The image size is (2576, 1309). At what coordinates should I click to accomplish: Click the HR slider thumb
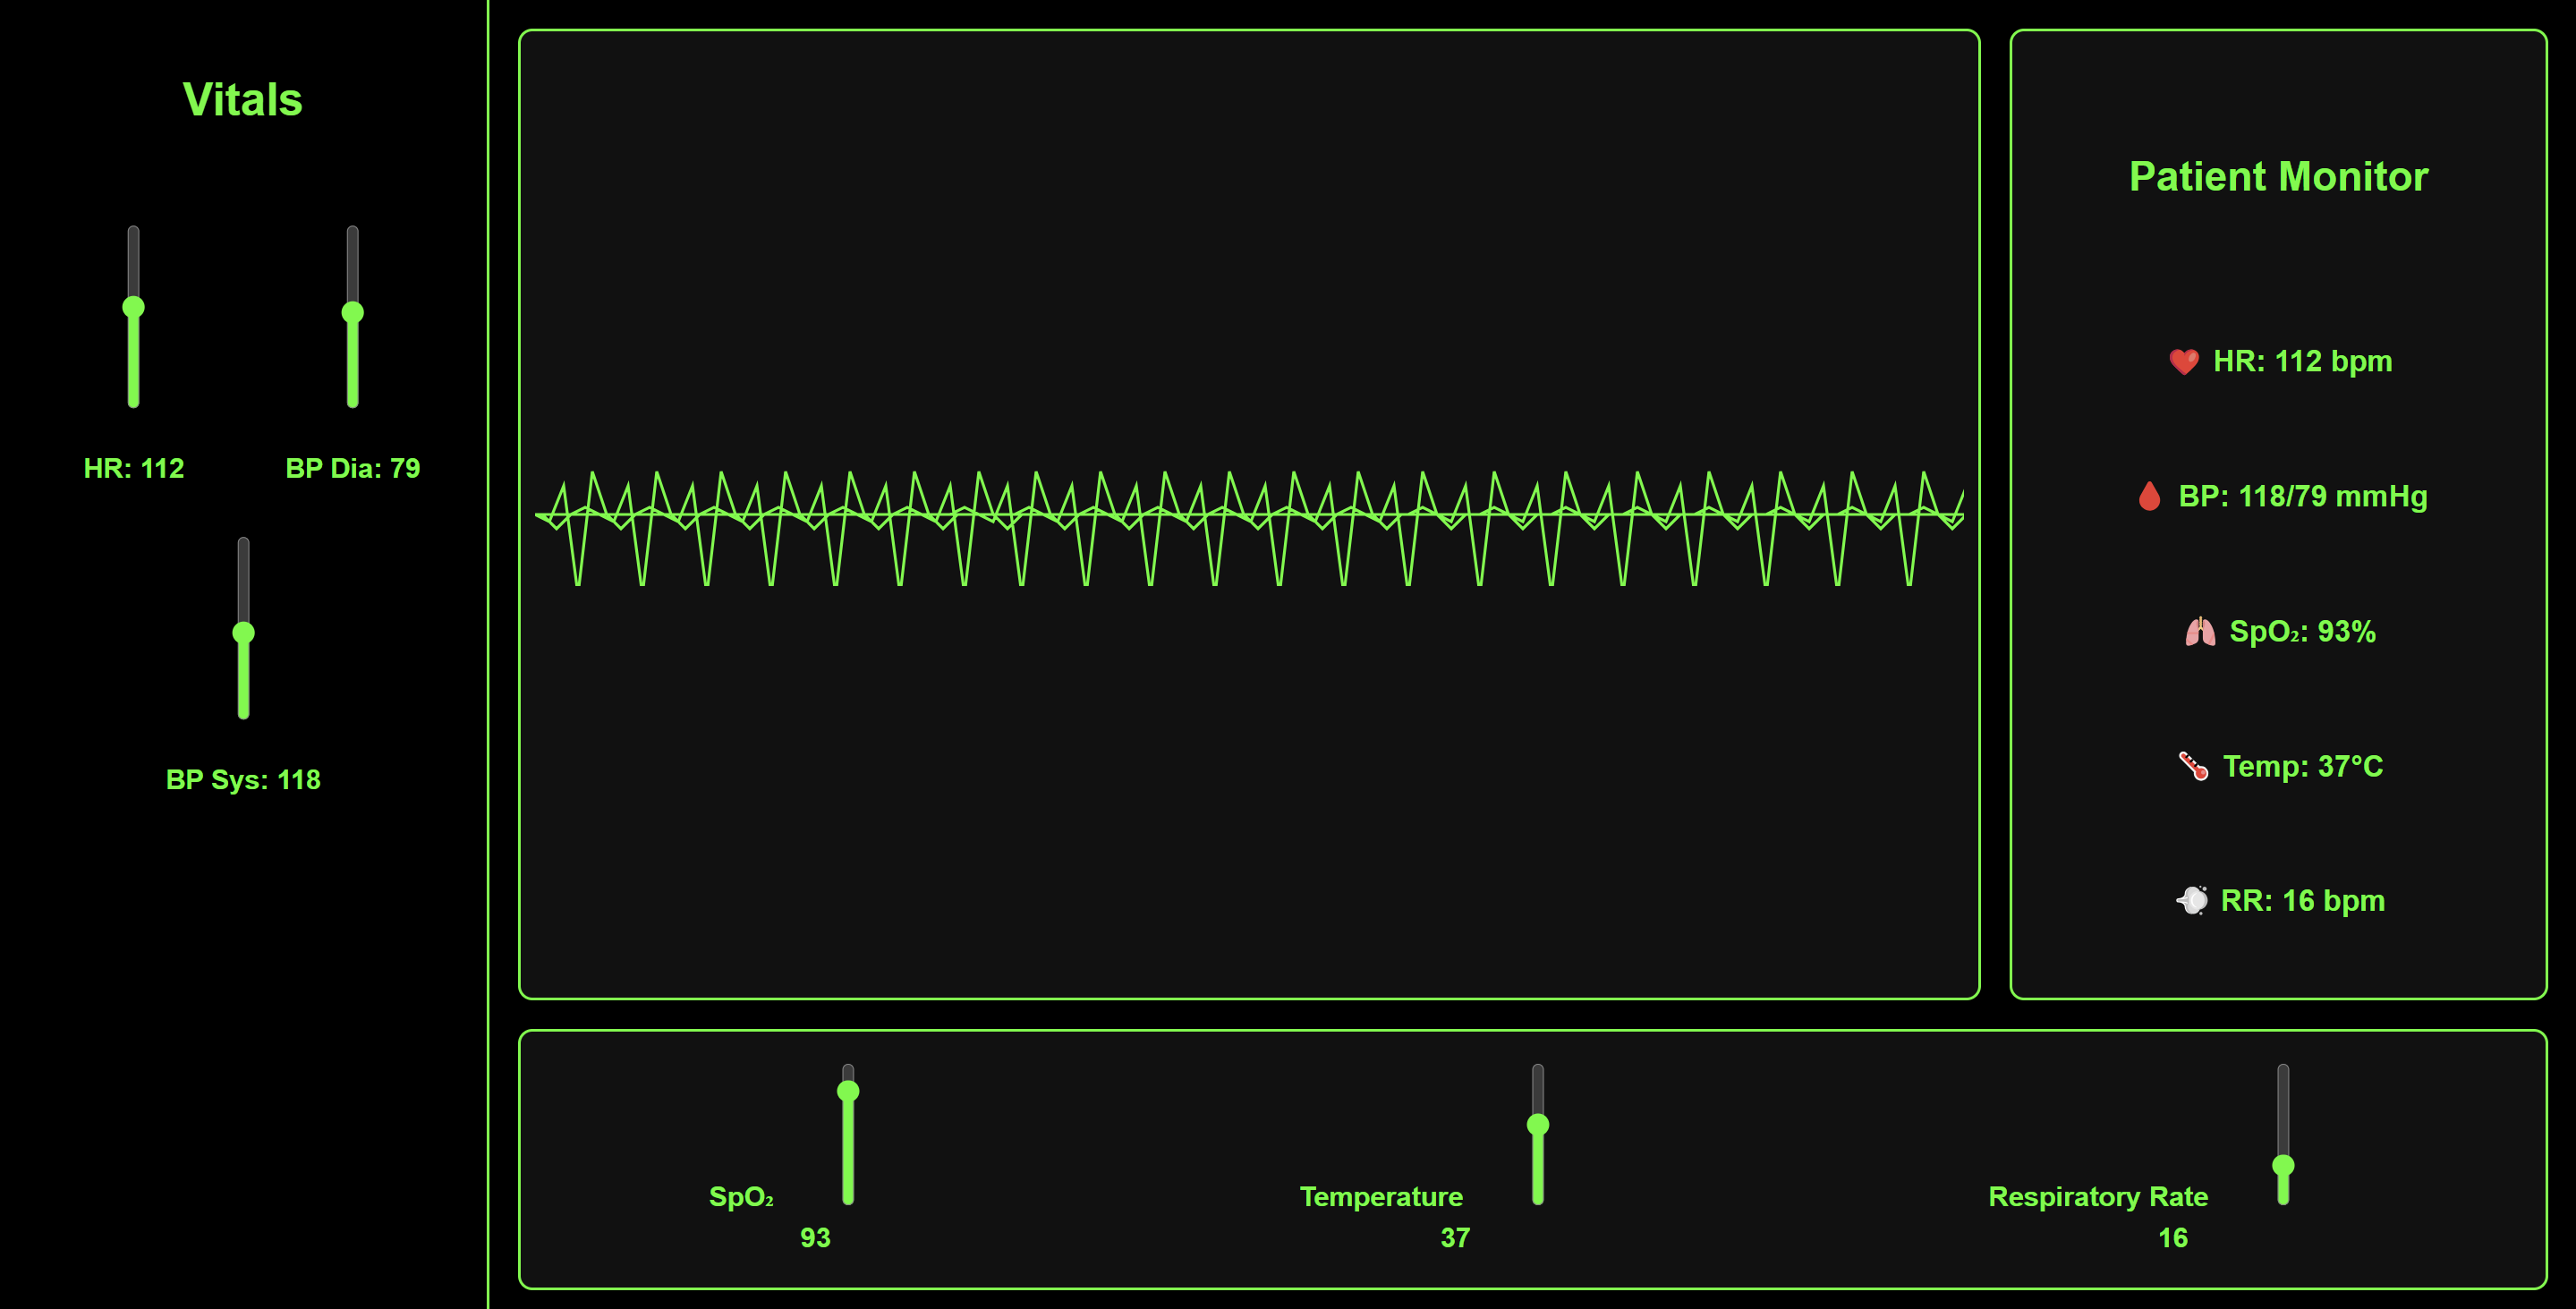133,307
